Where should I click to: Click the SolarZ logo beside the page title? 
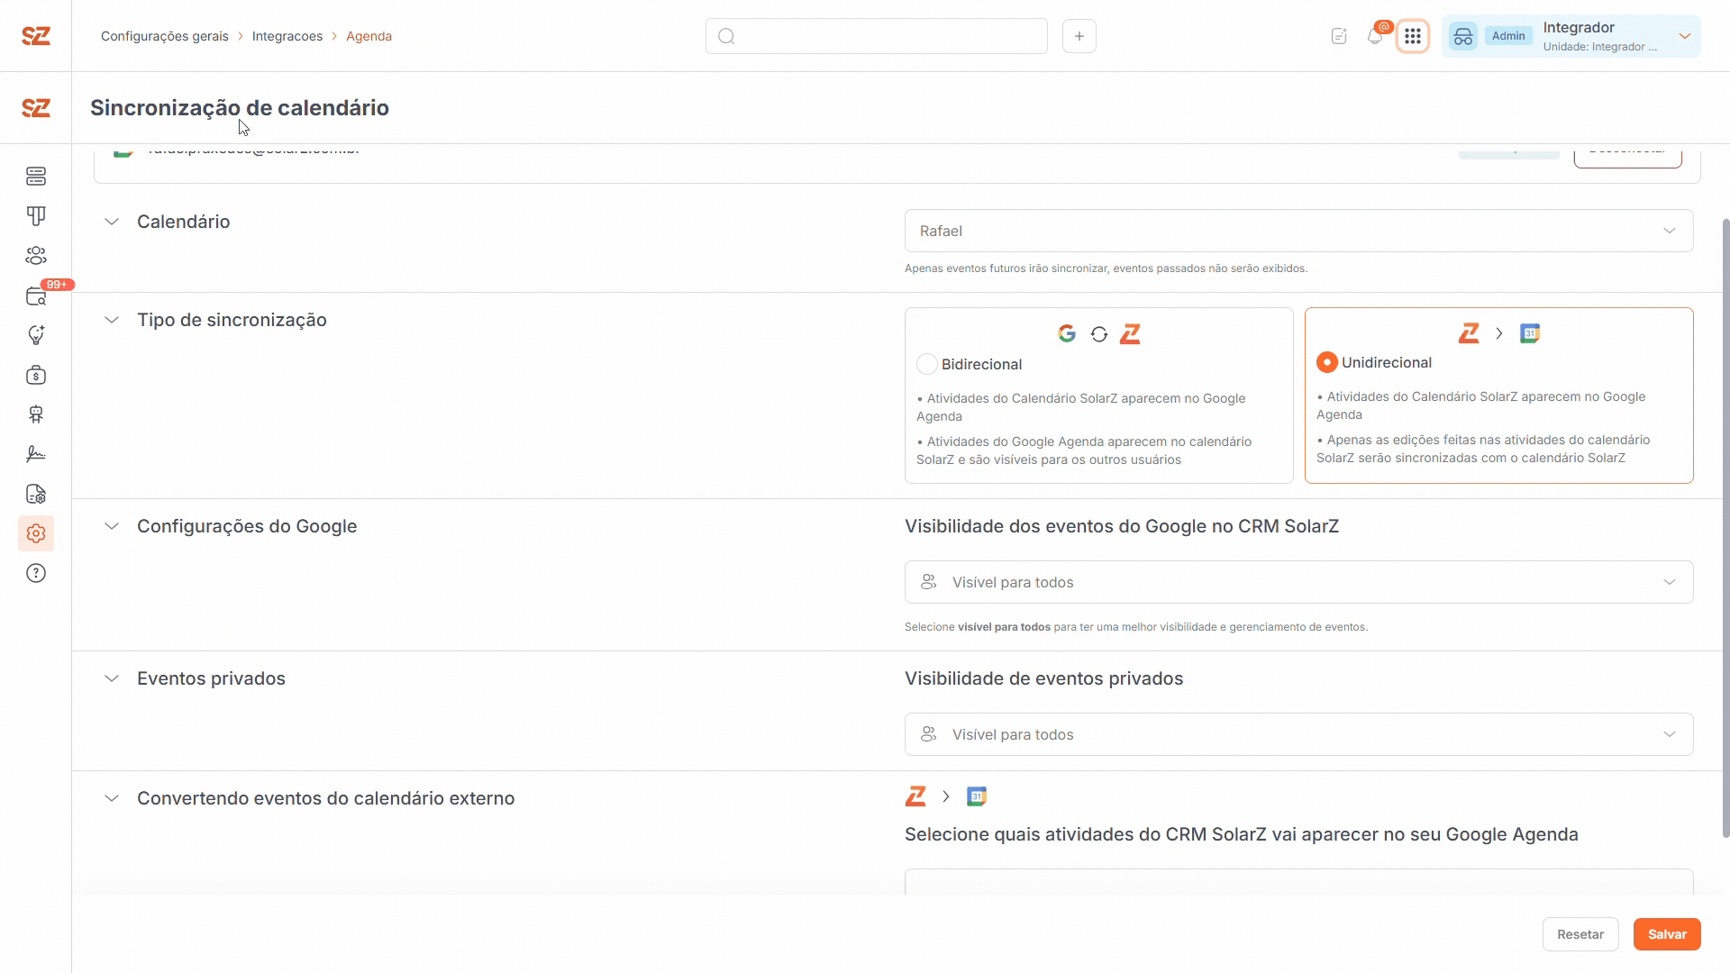pyautogui.click(x=36, y=108)
